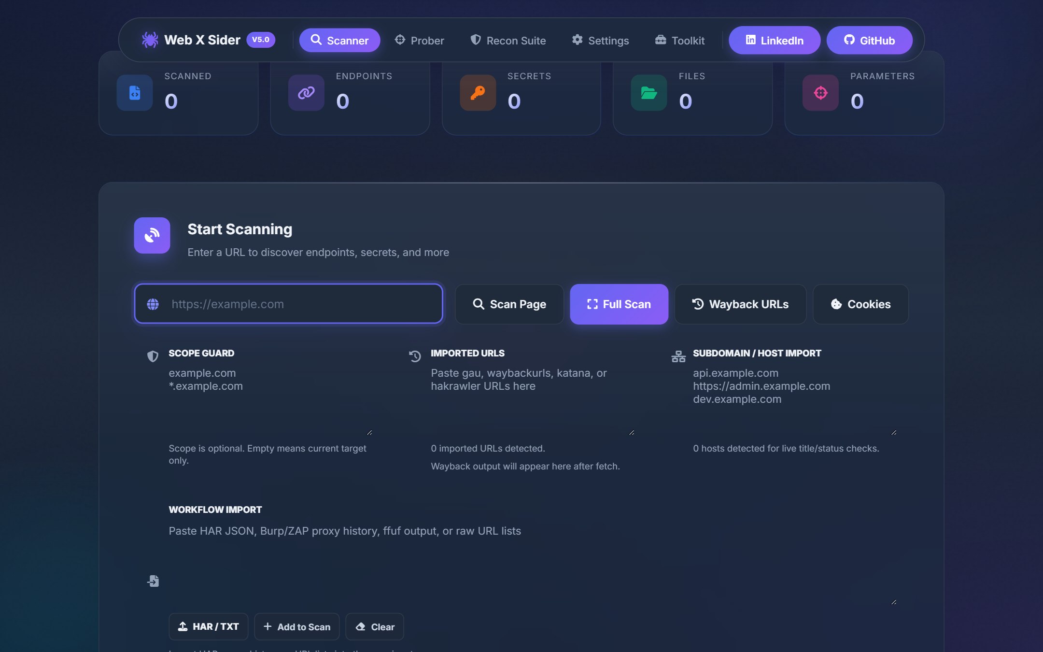Fetch Wayback URLs
Screen dimensions: 1043x652
pos(740,304)
